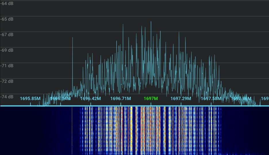This screenshot has height=155, width=269.
Task: Click the 1697.29M frequency label
Action: [x=181, y=99]
